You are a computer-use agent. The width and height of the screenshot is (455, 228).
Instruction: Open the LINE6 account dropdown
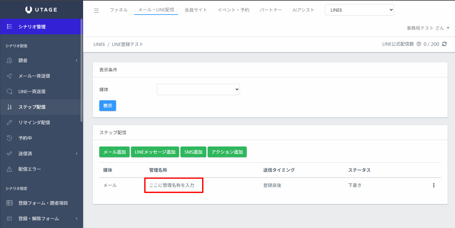click(x=360, y=10)
